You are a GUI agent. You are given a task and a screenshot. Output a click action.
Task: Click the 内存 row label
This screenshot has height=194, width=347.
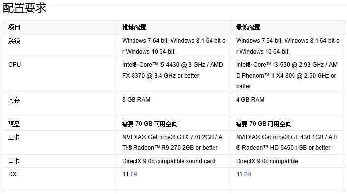(14, 100)
